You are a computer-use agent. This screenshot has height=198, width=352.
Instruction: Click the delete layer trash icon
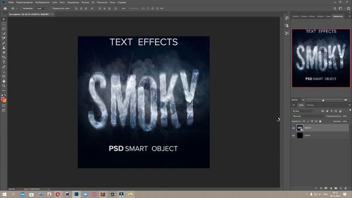pos(346,188)
